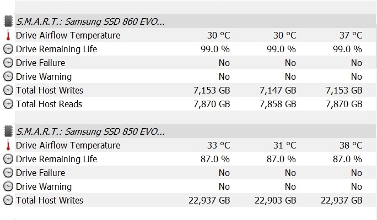Select the S.M.A.R.T. Samsung SSD 860 EVO header
Image resolution: width=377 pixels, height=220 pixels.
[x=90, y=22]
